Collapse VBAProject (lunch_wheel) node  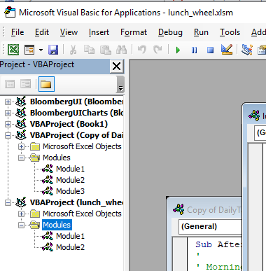8,202
